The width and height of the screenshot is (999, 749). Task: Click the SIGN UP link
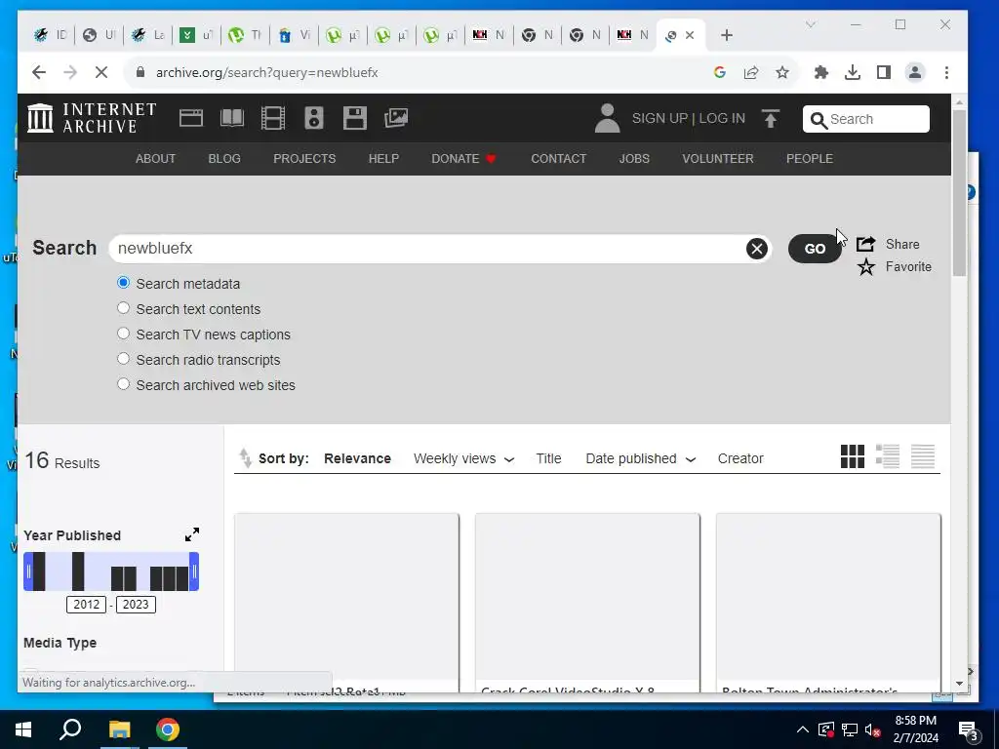(660, 118)
